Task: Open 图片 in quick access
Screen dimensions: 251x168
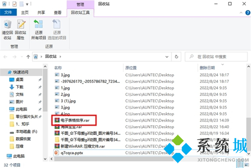Action: [x=20, y=102]
